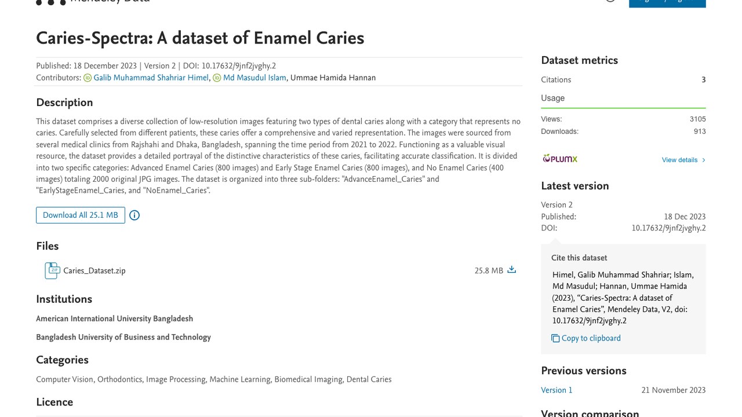
Task: Click American International University Bangladesh institution
Action: 114,319
